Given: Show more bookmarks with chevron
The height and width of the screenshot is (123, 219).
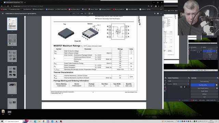Looking at the screenshot, I should [x=161, y=9].
